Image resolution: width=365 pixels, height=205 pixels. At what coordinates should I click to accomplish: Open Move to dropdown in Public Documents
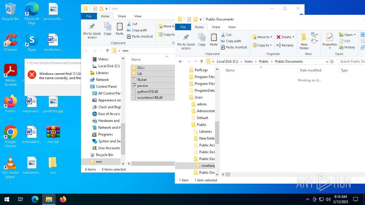pos(263,37)
